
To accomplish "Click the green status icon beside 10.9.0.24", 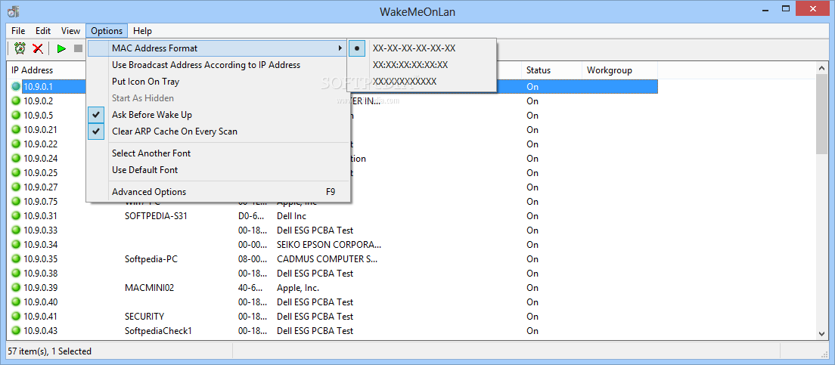I will pyautogui.click(x=15, y=158).
